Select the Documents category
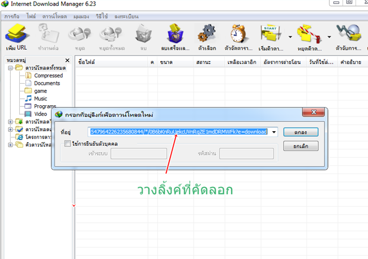 47,83
